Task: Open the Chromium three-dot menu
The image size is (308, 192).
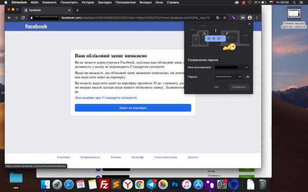Action: pos(257,18)
